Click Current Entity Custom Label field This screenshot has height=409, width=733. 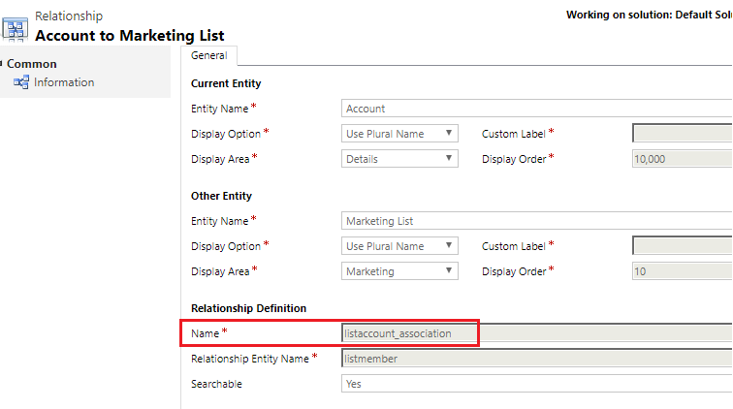point(683,133)
